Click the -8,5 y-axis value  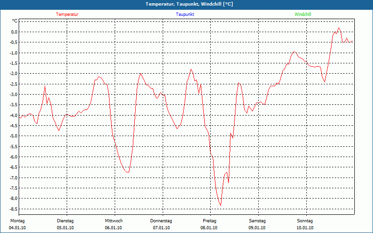coord(14,209)
